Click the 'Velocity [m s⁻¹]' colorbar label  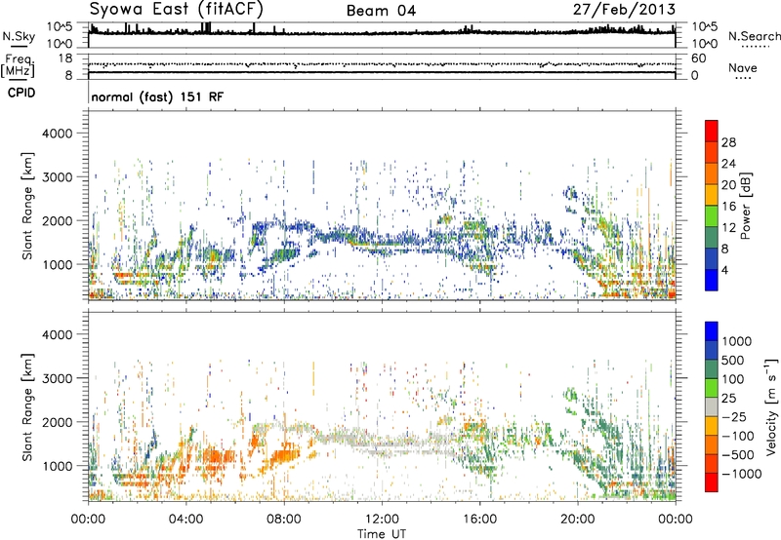pos(771,406)
